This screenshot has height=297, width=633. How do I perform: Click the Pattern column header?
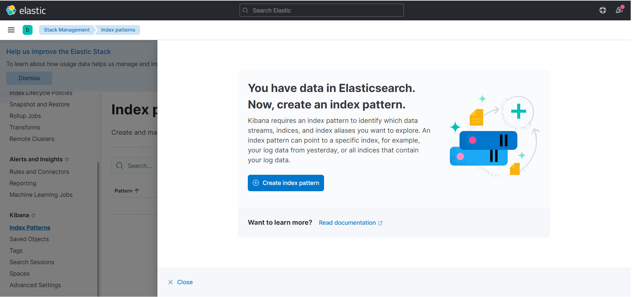click(127, 191)
